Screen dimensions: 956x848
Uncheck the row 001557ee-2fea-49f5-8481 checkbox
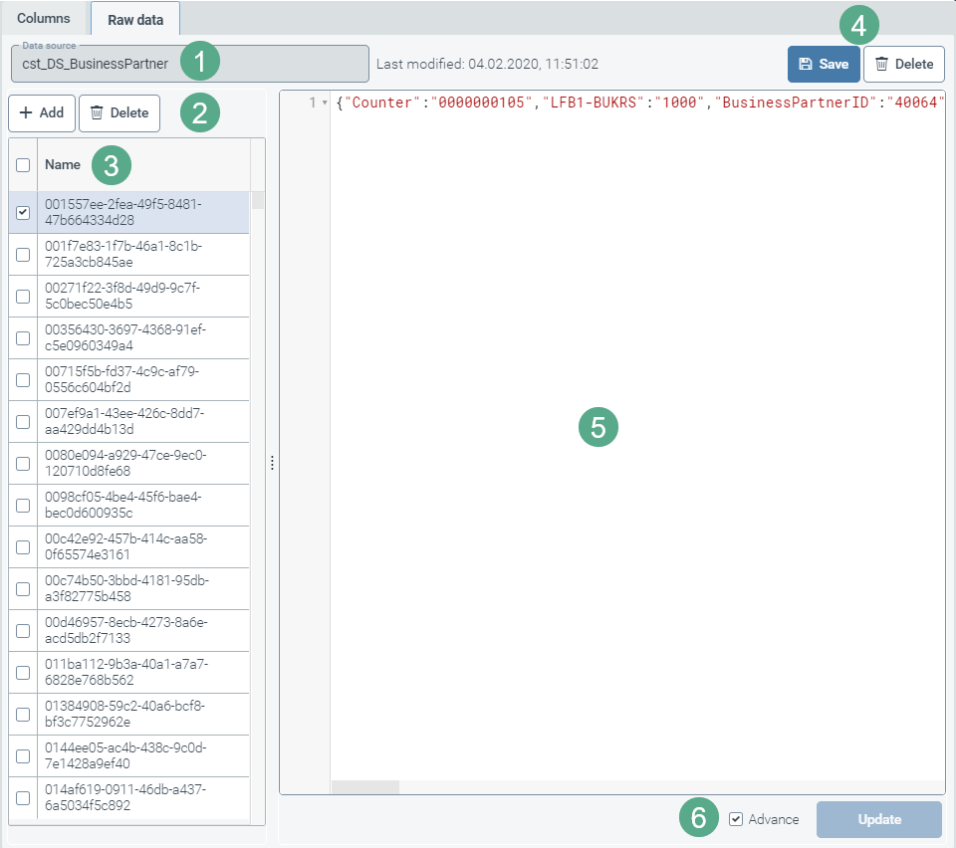(23, 212)
